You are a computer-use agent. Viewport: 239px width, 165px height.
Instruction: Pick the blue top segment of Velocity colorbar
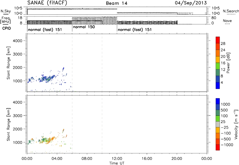click(x=218, y=101)
